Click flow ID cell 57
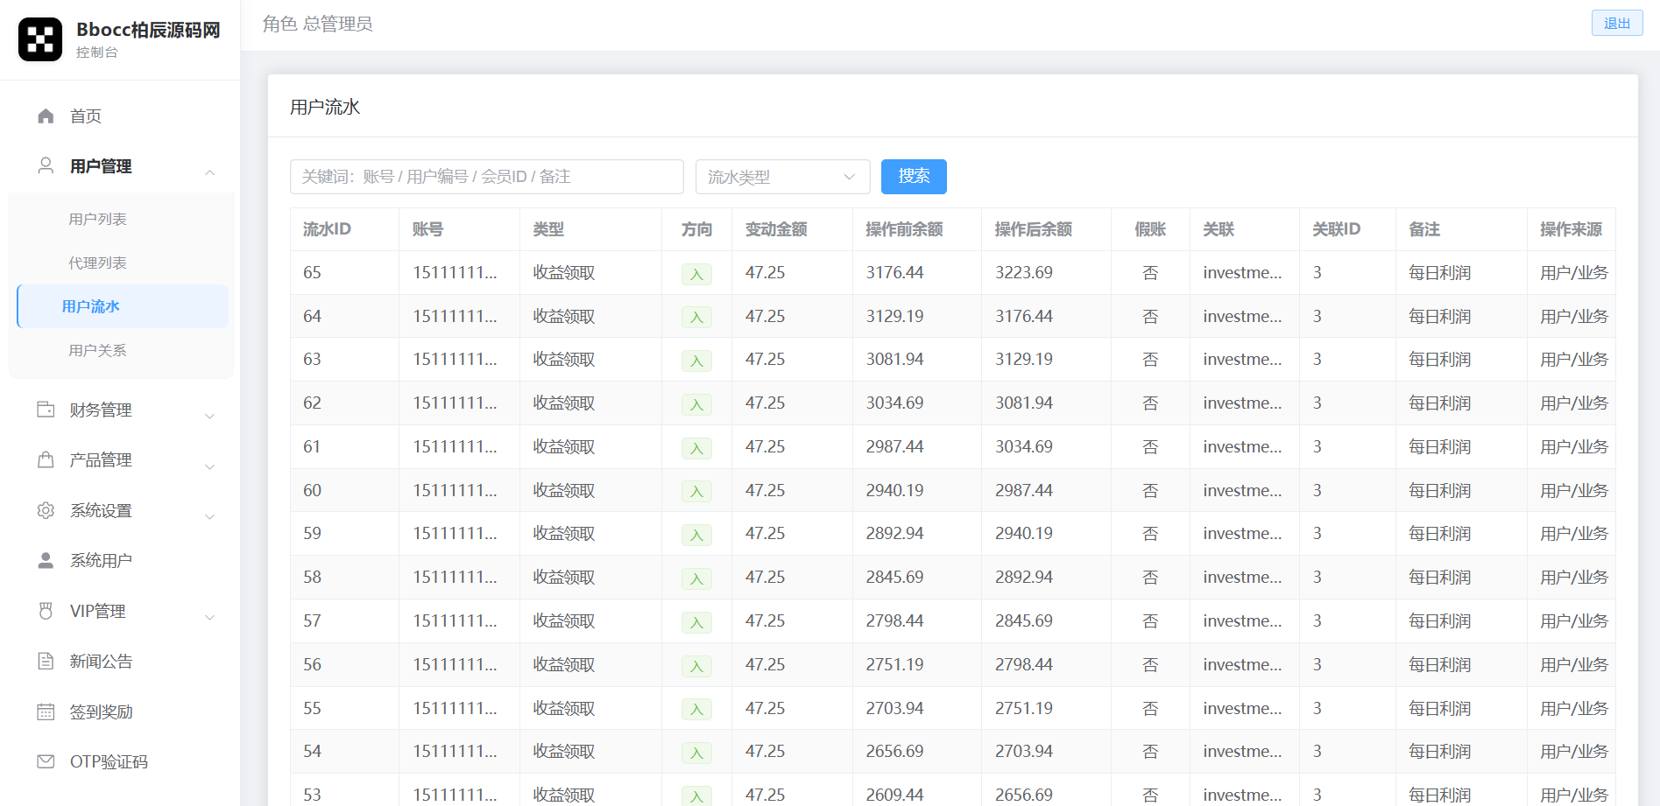Viewport: 1660px width, 806px height. click(312, 620)
